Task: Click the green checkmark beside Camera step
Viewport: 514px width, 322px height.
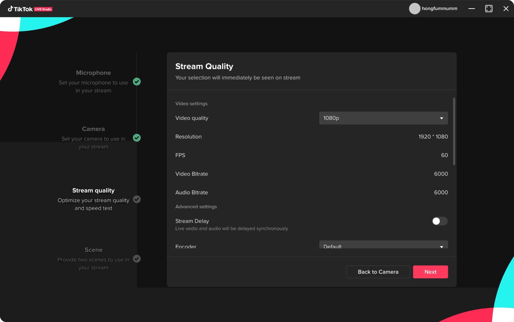Action: coord(137,138)
